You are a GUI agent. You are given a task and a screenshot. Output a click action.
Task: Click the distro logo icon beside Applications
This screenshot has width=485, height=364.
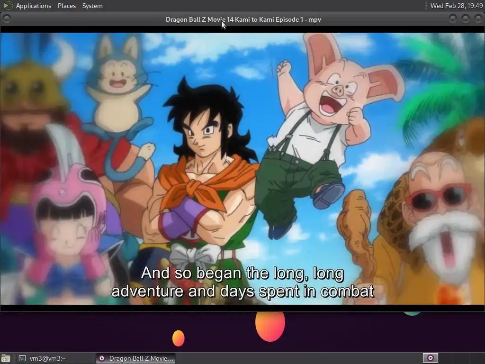(x=8, y=6)
